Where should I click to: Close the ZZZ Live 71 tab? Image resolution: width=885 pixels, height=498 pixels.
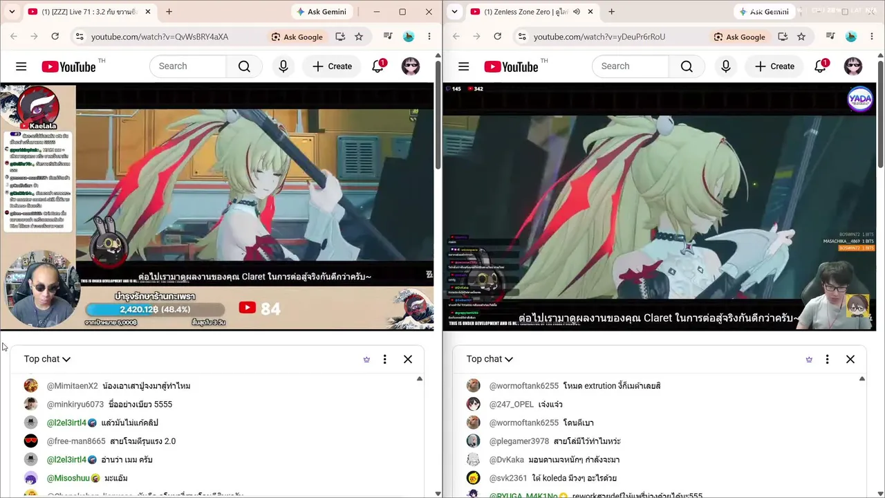[x=148, y=12]
